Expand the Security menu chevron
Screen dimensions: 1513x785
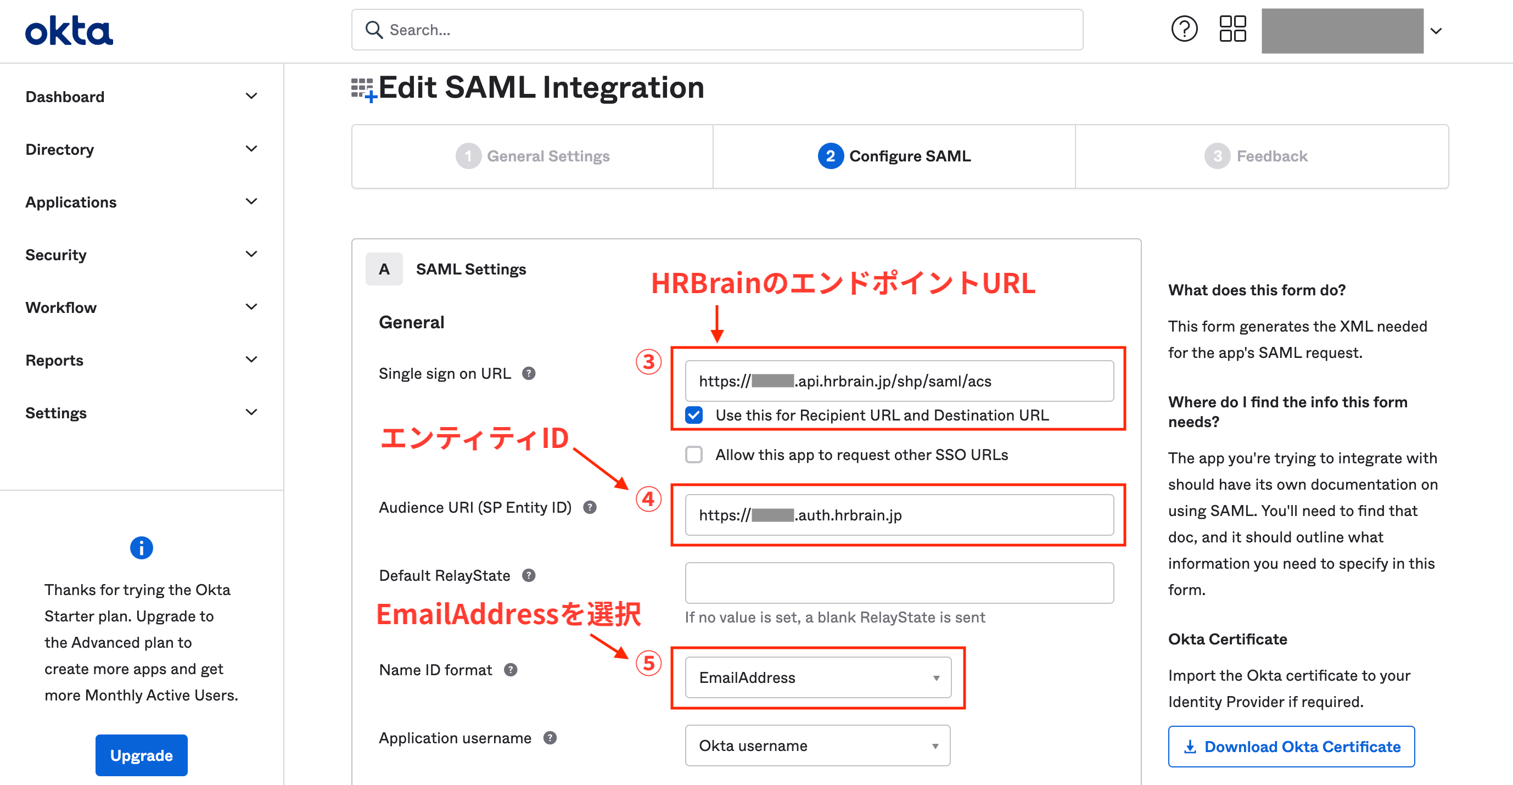click(251, 254)
